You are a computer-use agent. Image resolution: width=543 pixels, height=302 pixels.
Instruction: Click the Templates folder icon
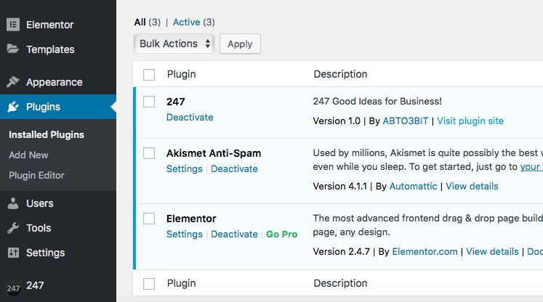pos(13,49)
